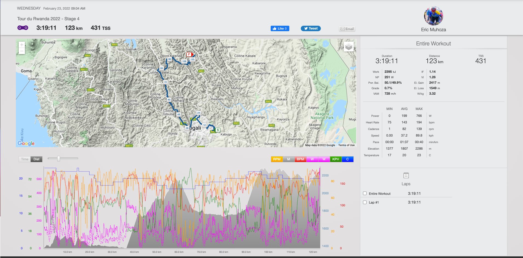Click the IF value 1.14

point(432,72)
